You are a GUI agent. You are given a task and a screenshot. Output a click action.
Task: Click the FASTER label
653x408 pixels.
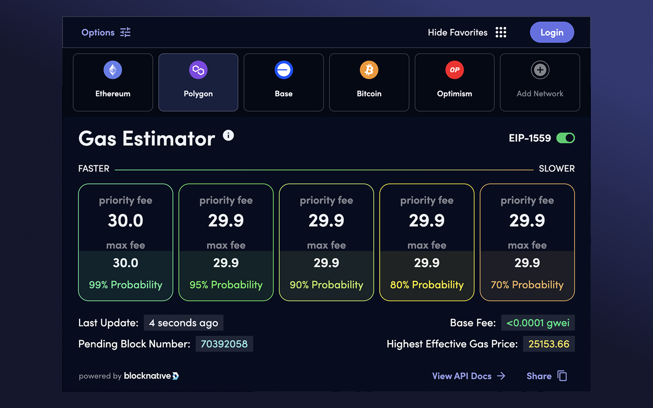94,168
